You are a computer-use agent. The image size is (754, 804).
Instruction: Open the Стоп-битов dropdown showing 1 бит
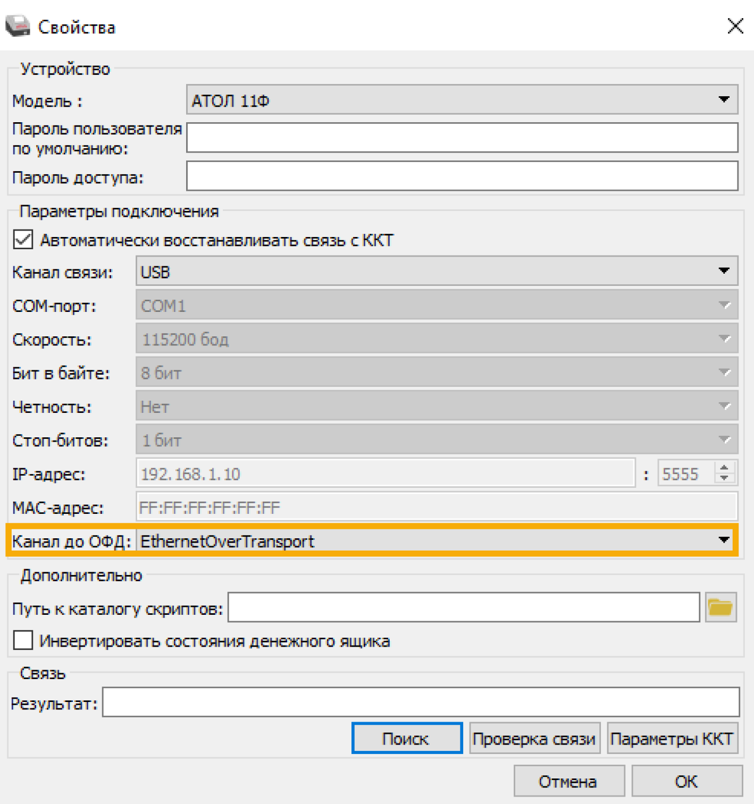[x=437, y=439]
